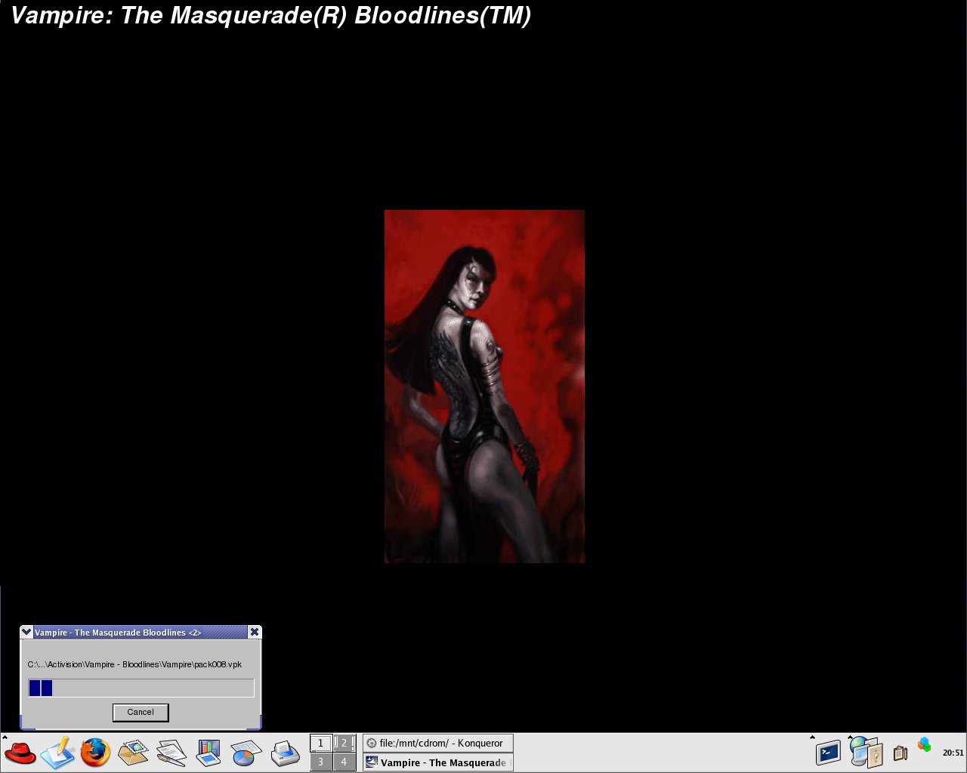Screen dimensions: 967x773
Task: Click the vampire artwork in installer background
Action: click(x=484, y=386)
